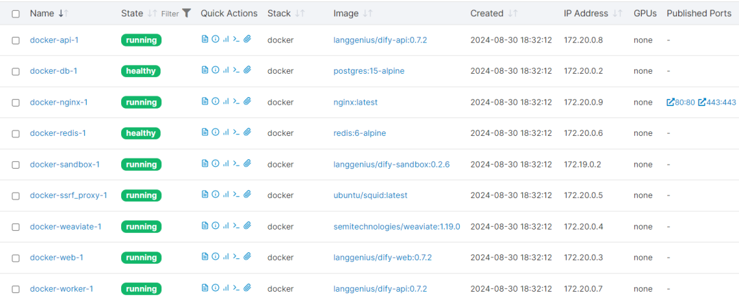Sort by IP Address column header
This screenshot has width=739, height=302.
click(586, 13)
